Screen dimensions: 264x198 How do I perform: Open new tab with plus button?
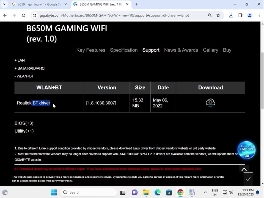coord(137,4)
